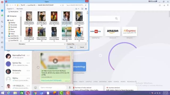Select Homegroup in the navigation pane

(12, 16)
